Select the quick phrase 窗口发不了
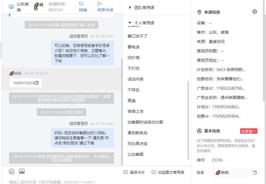The width and height of the screenshot is (266, 184). (x=138, y=36)
